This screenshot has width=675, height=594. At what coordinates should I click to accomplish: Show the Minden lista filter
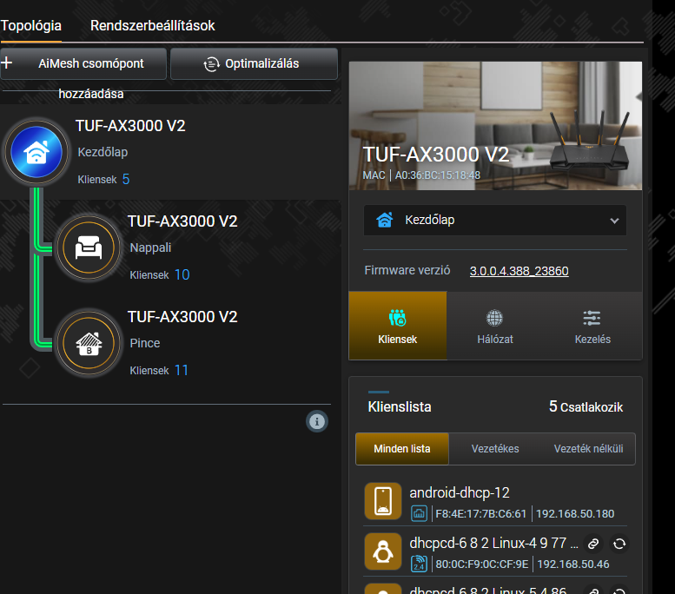tap(402, 448)
